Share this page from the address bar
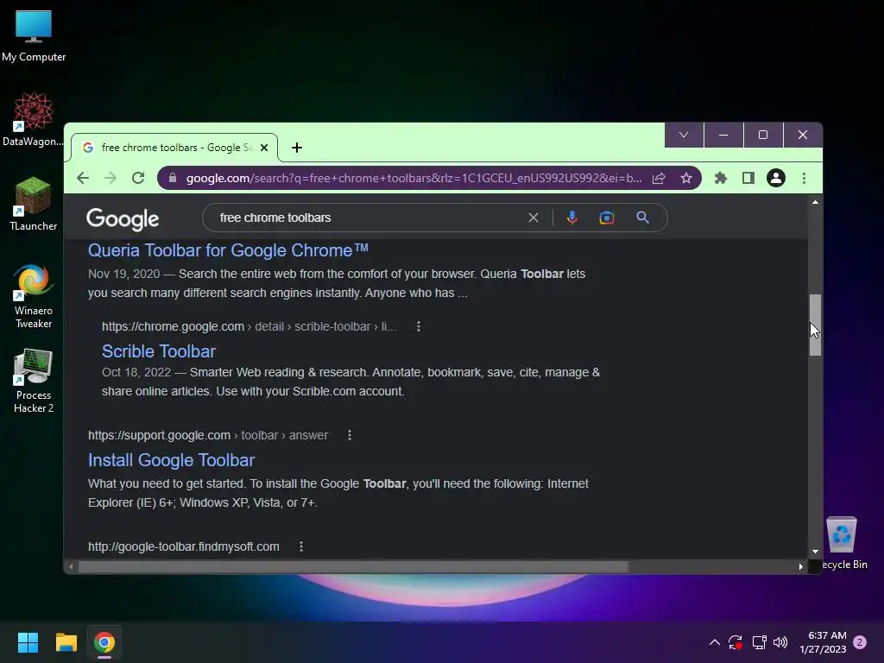Viewport: 884px width, 663px height. click(659, 178)
